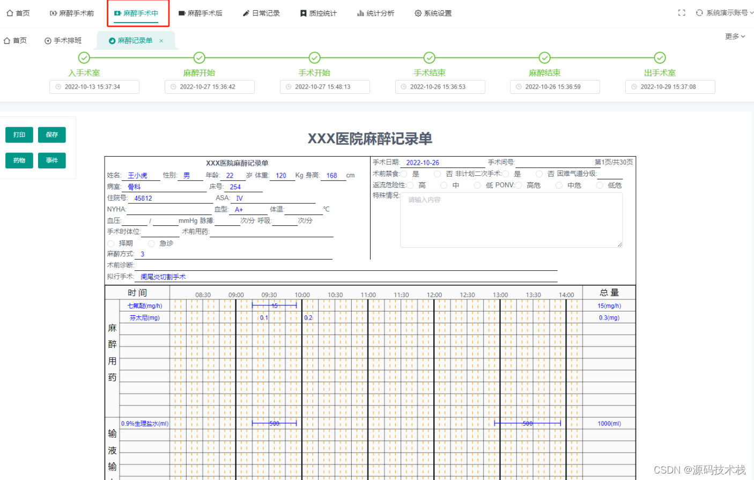Open the 麻醉手术后 menu
The height and width of the screenshot is (480, 754).
point(200,13)
